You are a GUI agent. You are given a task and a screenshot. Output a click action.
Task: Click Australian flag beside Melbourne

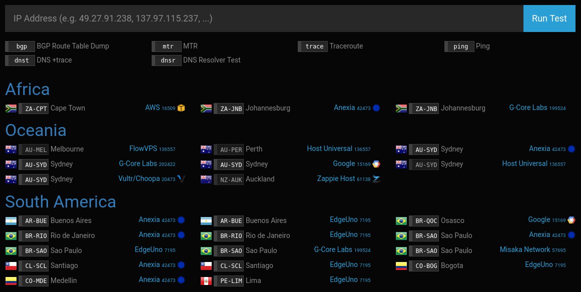(11, 149)
